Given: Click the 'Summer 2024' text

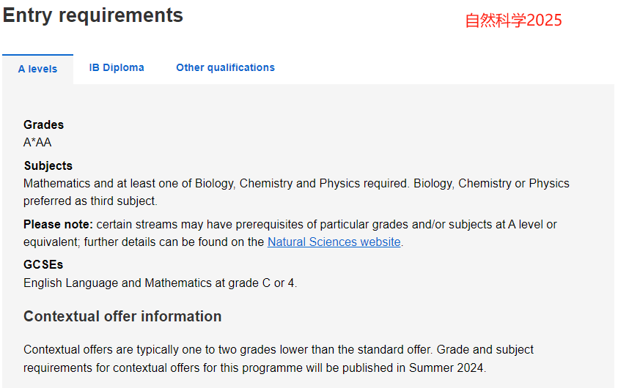Looking at the screenshot, I should [446, 368].
